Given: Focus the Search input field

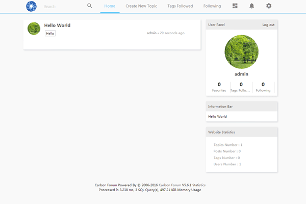Looking at the screenshot, I should point(61,7).
